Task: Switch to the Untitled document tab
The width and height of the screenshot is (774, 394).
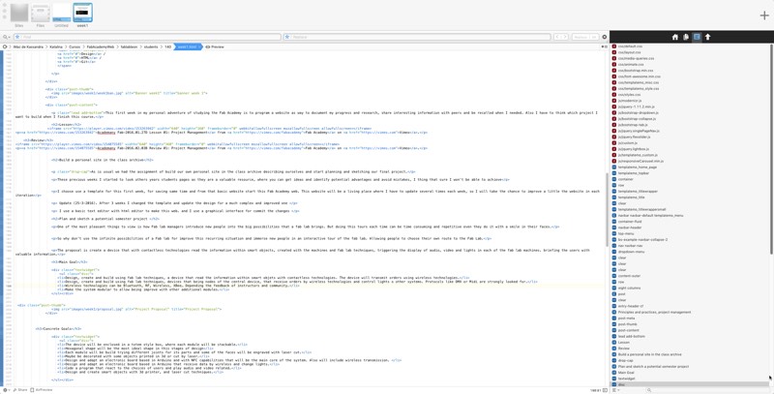Action: pos(62,14)
